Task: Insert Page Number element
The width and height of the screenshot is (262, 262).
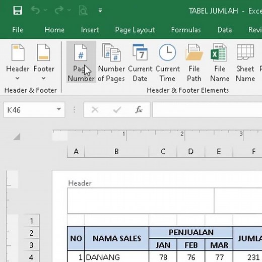Action: [x=81, y=62]
